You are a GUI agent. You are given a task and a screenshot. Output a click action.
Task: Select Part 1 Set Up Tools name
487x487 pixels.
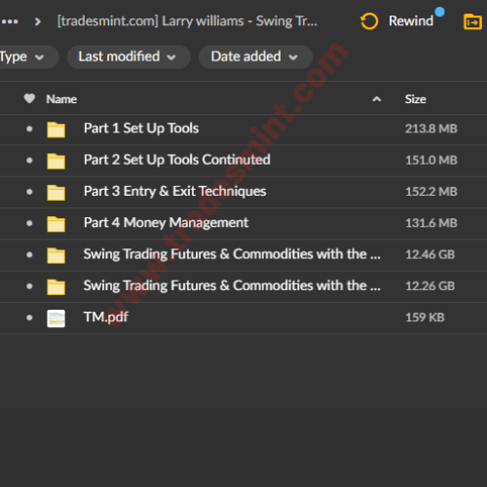pos(141,129)
